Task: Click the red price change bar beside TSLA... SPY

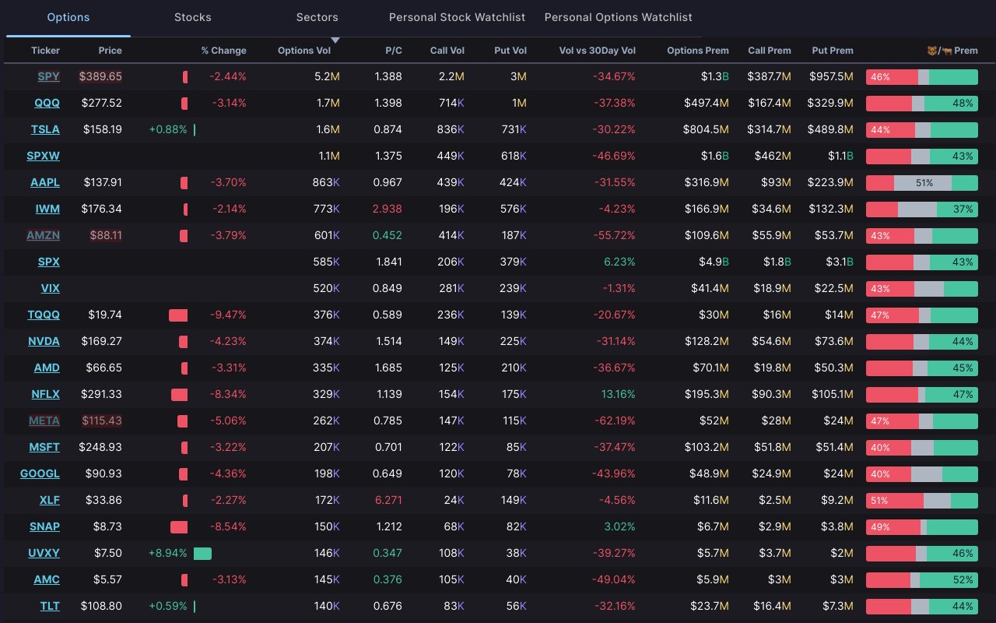Action: [x=184, y=76]
